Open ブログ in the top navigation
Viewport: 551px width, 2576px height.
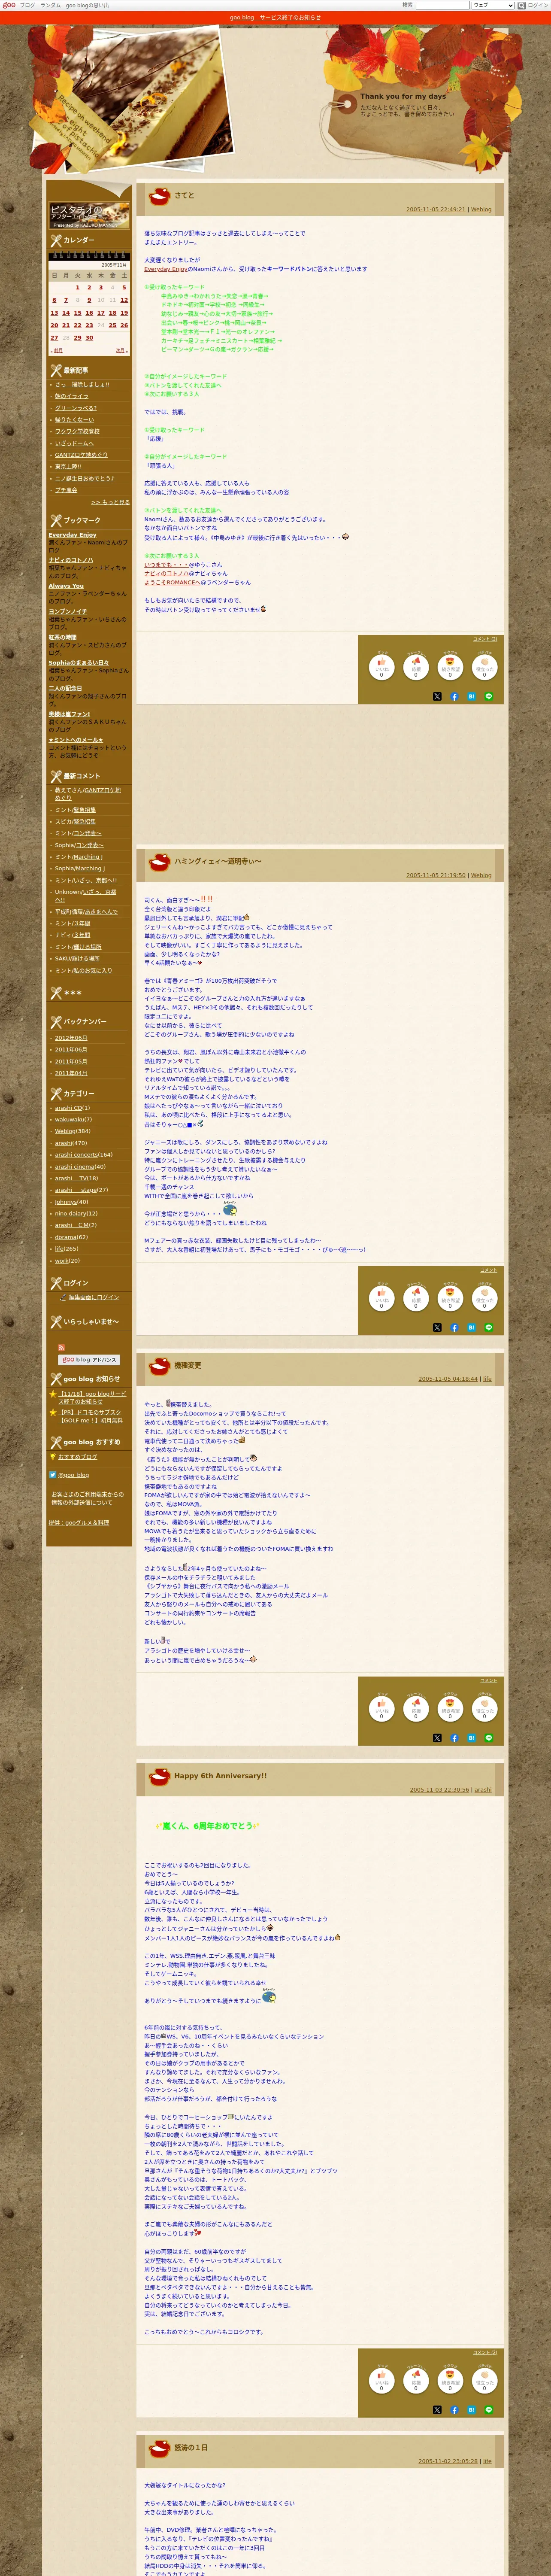(x=27, y=5)
